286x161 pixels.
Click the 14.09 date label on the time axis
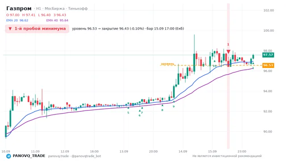click(183, 151)
